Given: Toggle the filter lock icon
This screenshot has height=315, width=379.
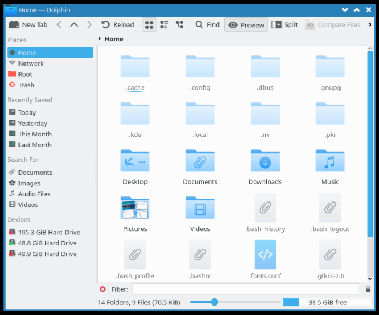Looking at the screenshot, I should 367,289.
